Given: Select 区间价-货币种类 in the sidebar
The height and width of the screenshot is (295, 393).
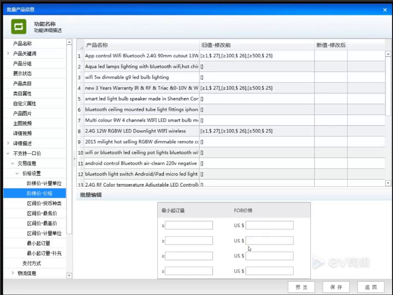Looking at the screenshot, I should tap(44, 203).
